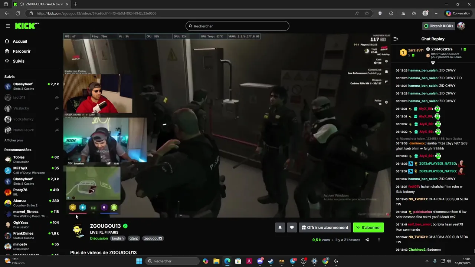Open followed channel Classybeef with 2,2 k viewers
475x267 pixels.
[x=32, y=86]
